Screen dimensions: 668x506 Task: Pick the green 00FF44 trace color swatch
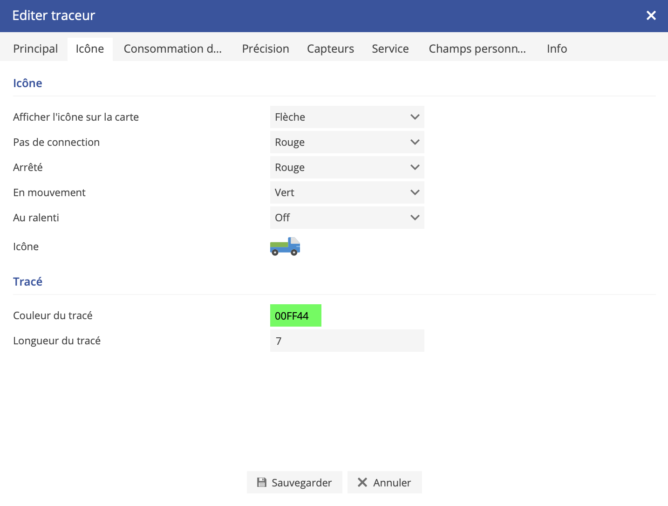[x=295, y=315]
